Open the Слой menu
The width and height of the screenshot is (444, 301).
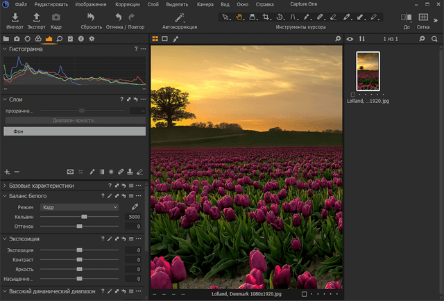(153, 4)
